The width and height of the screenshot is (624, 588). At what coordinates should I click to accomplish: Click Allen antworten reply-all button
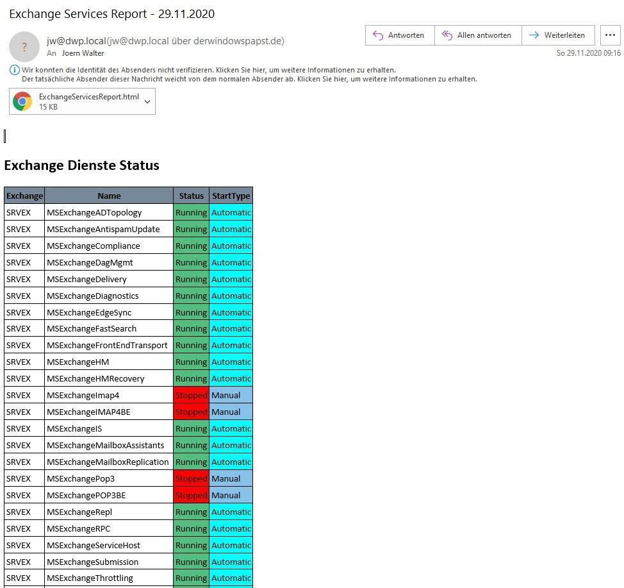click(x=477, y=35)
